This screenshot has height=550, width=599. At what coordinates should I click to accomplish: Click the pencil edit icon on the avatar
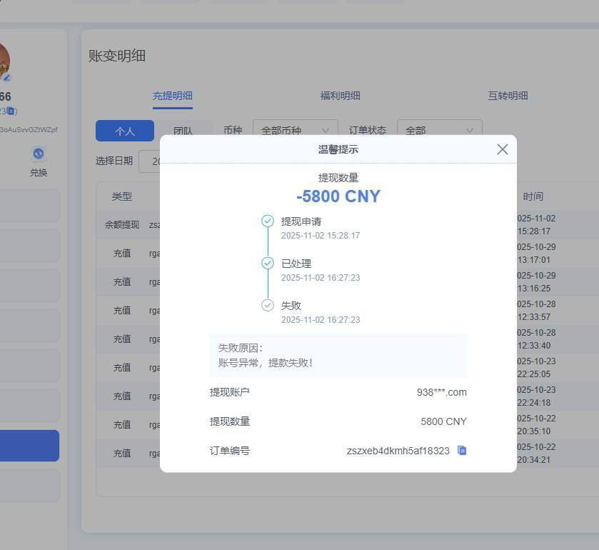7,77
